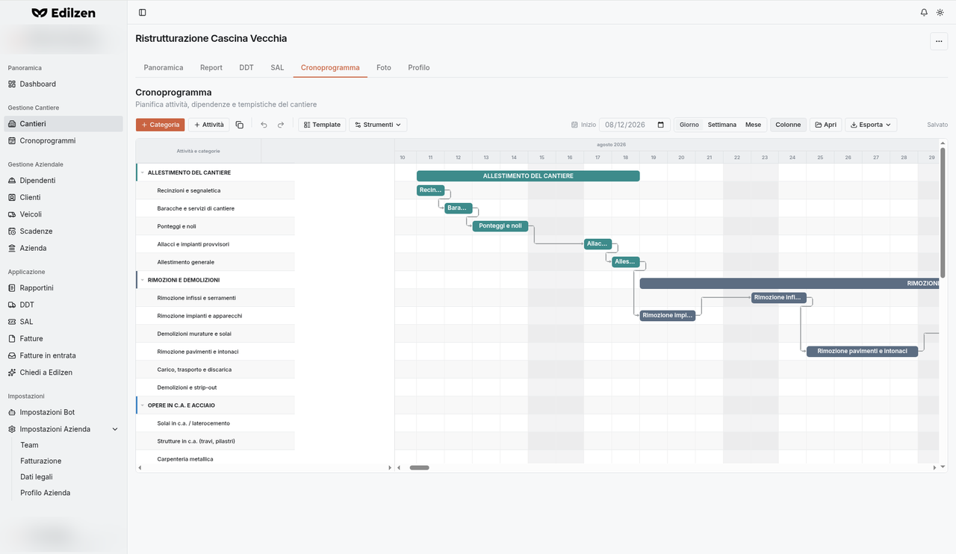This screenshot has width=956, height=554.
Task: Collapse the Impostazioni Azienda submenu chevron
Action: [x=115, y=429]
